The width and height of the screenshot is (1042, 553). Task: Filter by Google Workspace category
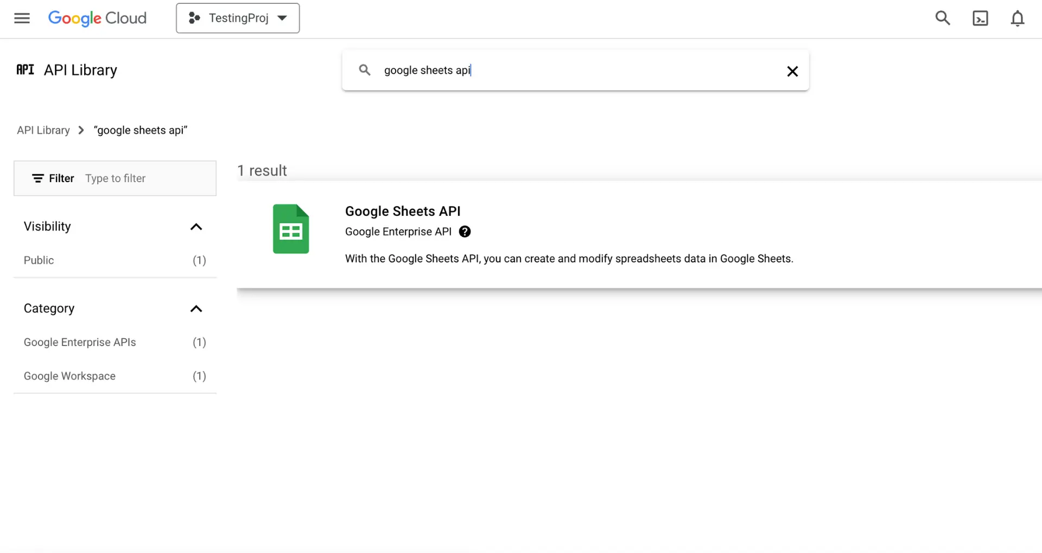click(x=115, y=376)
